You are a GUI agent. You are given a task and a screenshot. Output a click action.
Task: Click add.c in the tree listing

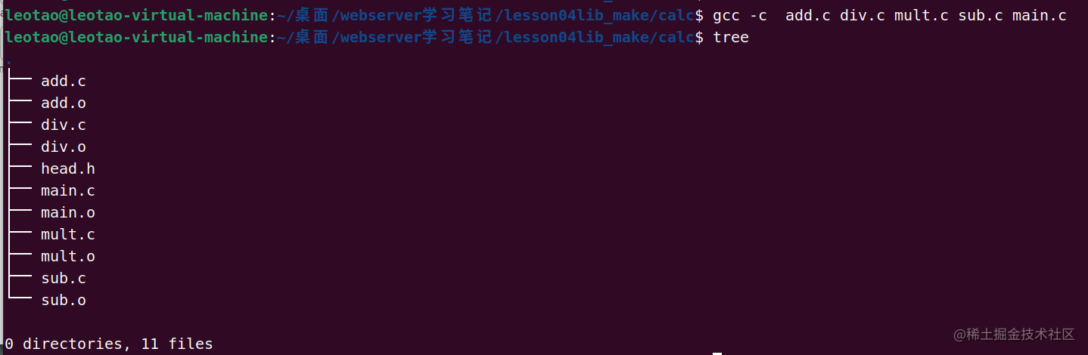pos(64,81)
